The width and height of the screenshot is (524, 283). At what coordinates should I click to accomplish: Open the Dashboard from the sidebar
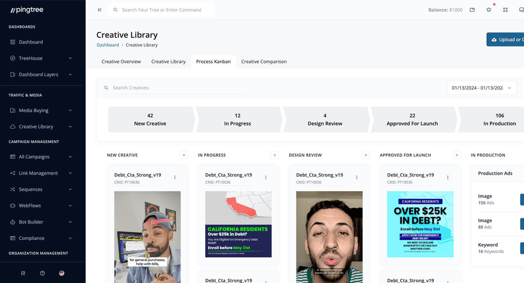click(x=29, y=42)
